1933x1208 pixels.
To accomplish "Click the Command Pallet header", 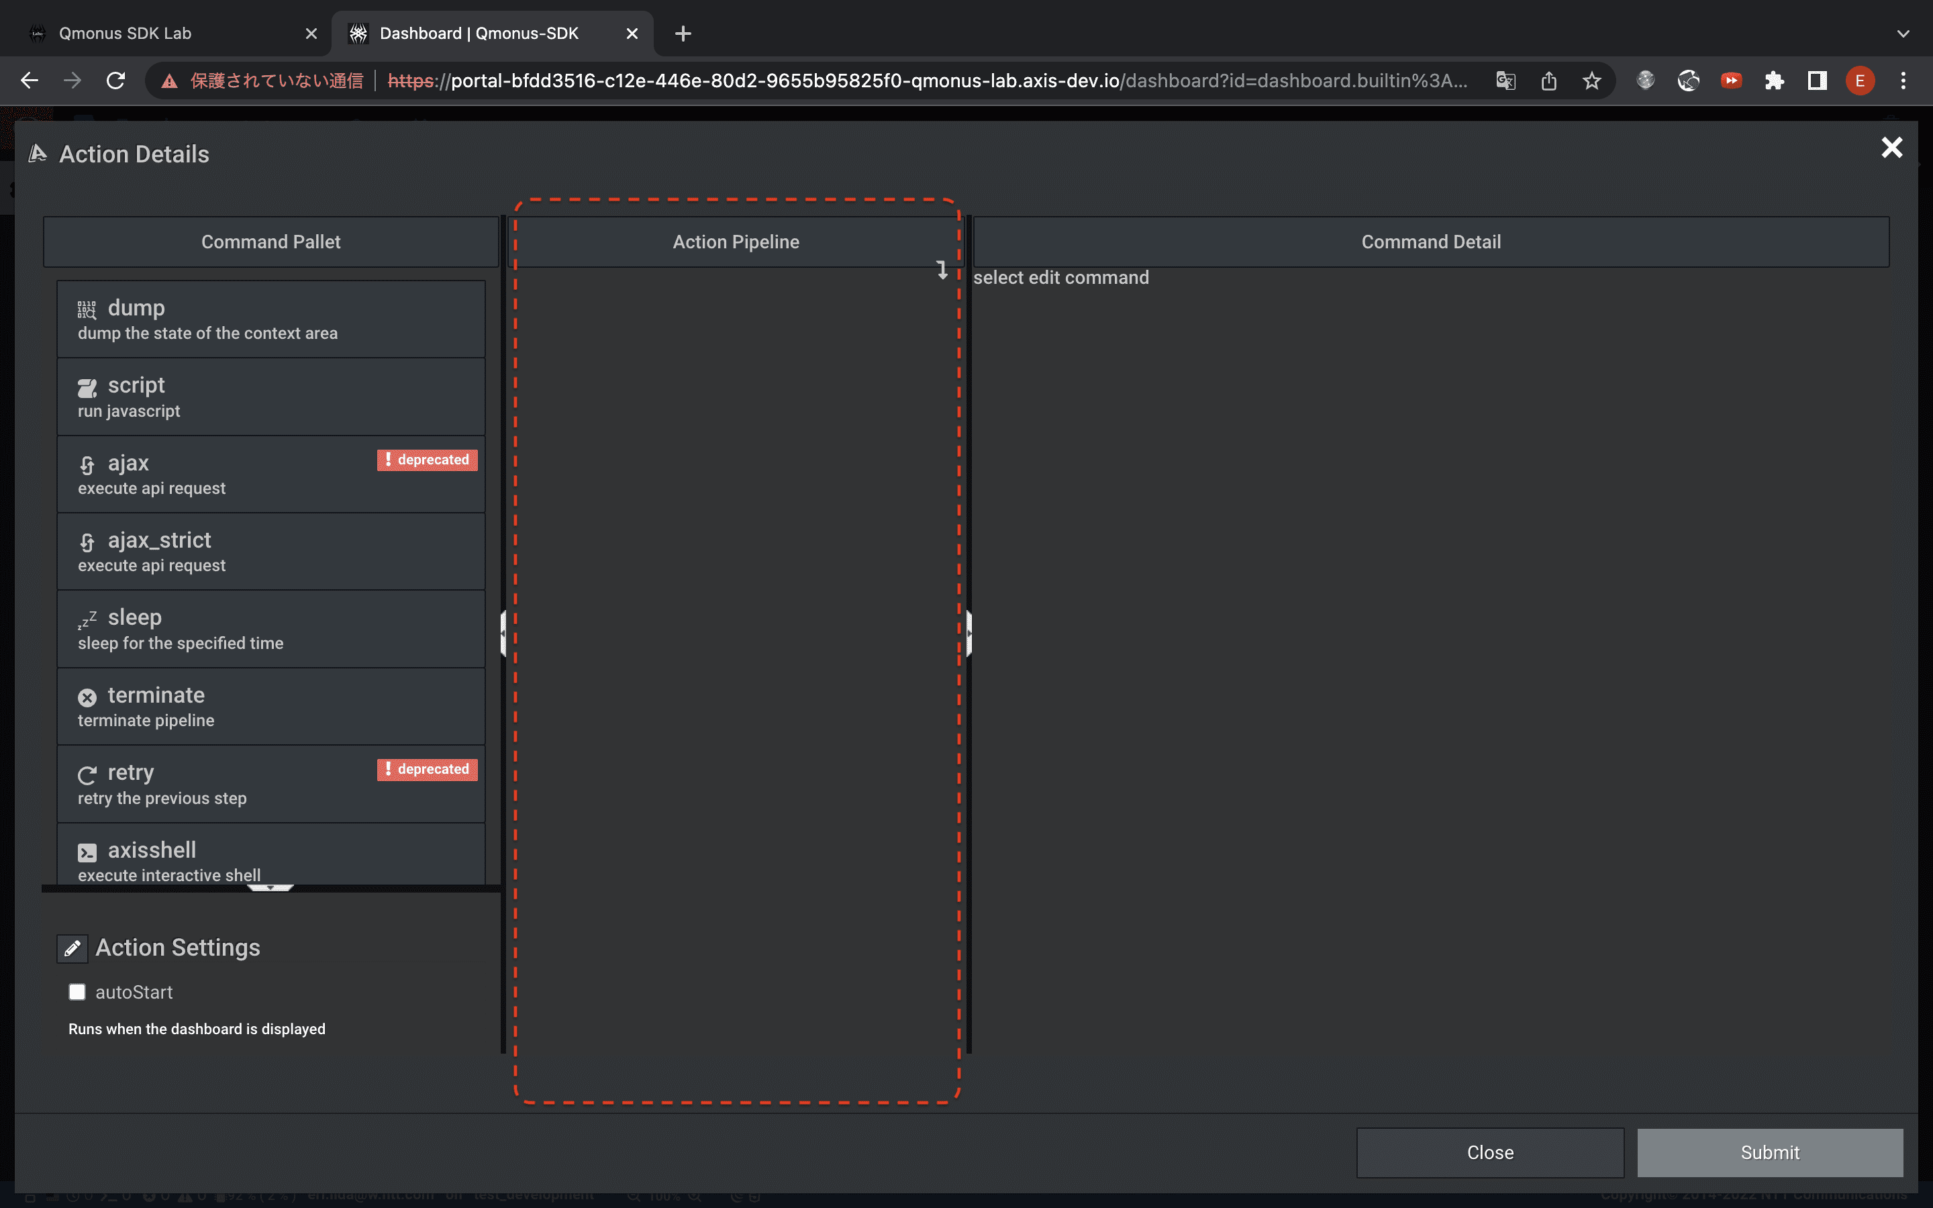I will [270, 242].
